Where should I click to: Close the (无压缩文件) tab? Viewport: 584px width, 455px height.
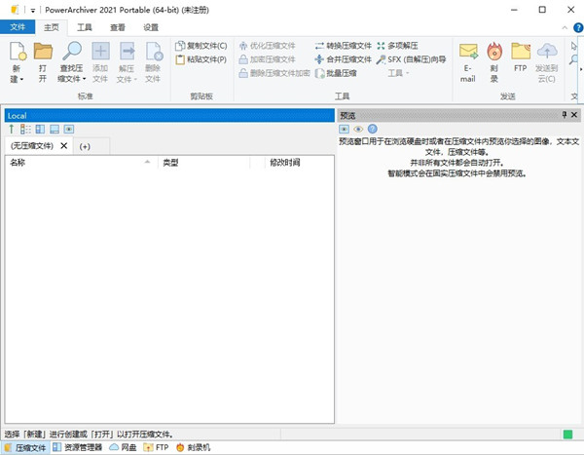pyautogui.click(x=64, y=146)
